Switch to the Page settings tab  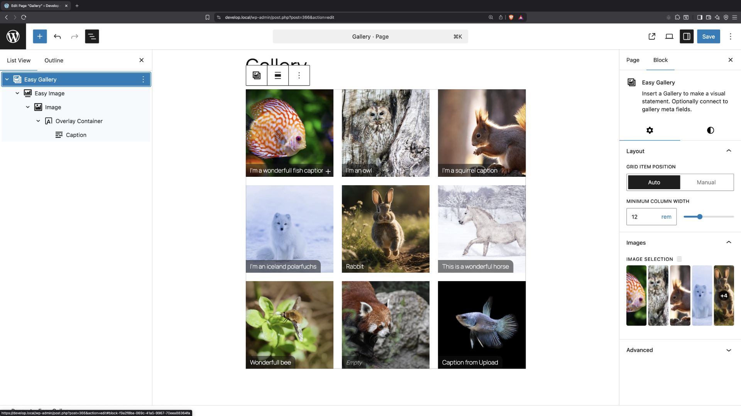(633, 60)
